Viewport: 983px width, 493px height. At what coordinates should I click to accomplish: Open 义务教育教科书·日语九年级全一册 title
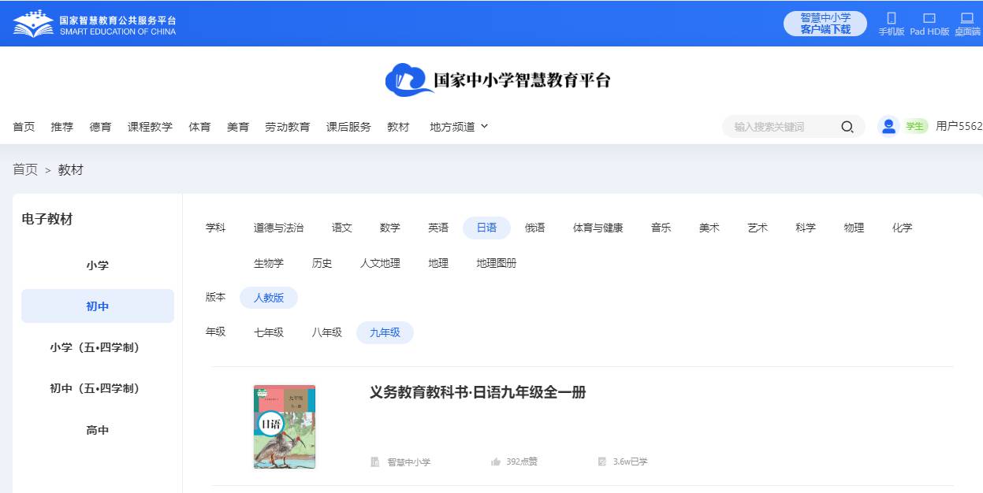[x=478, y=392]
